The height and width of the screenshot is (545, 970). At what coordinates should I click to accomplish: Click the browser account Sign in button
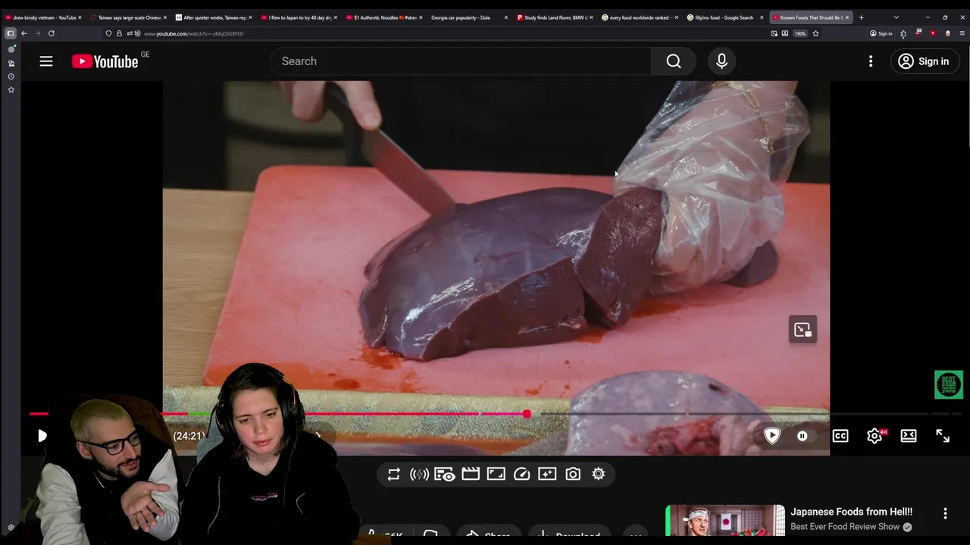click(x=881, y=33)
